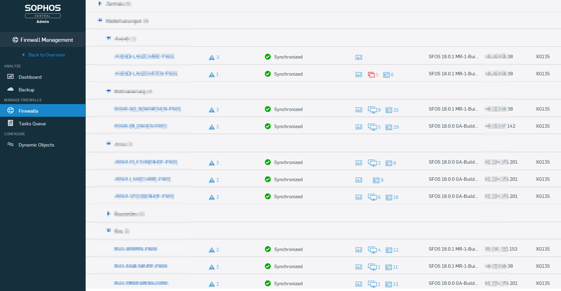Open the Backup menu item
The width and height of the screenshot is (561, 291).
click(42, 90)
